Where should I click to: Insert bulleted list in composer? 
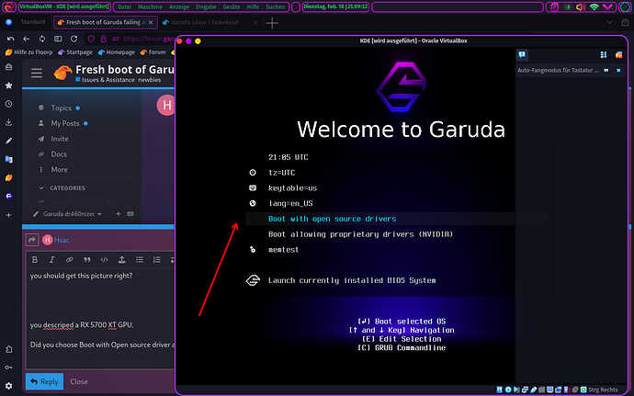(140, 260)
